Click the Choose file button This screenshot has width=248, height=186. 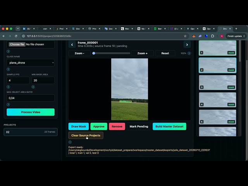tap(17, 45)
